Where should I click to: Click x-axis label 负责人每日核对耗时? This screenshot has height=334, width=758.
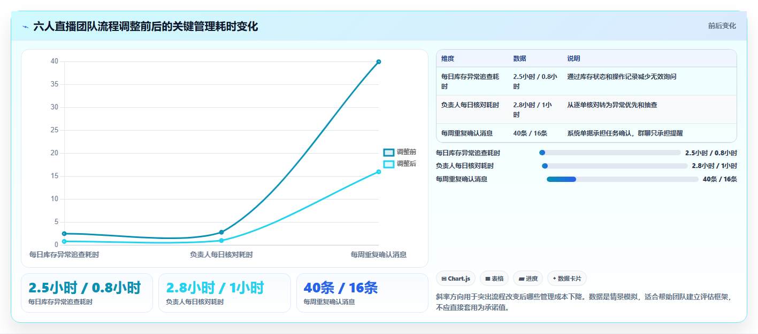221,255
